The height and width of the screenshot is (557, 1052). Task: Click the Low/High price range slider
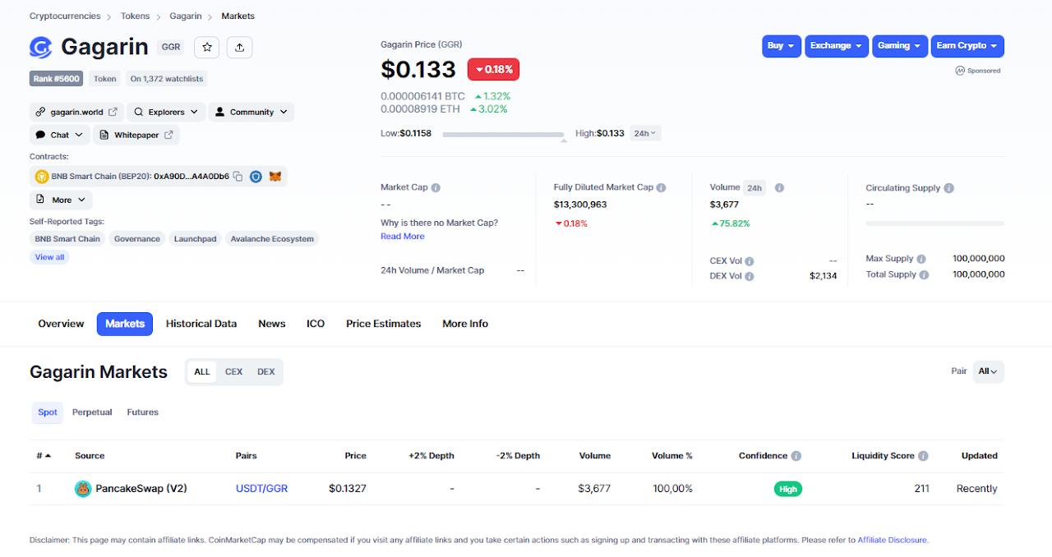[503, 134]
